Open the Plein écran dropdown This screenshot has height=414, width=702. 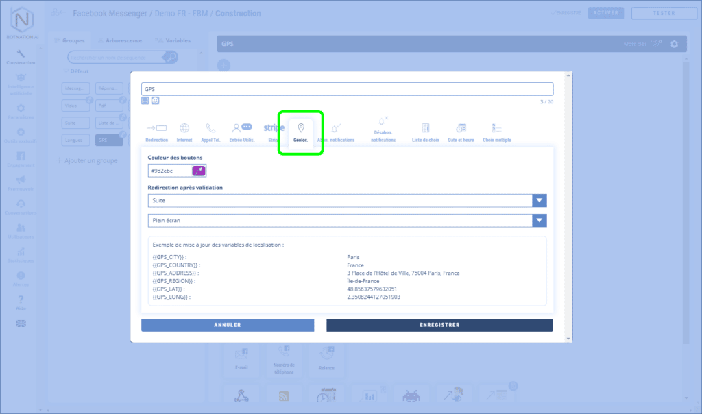tap(540, 220)
